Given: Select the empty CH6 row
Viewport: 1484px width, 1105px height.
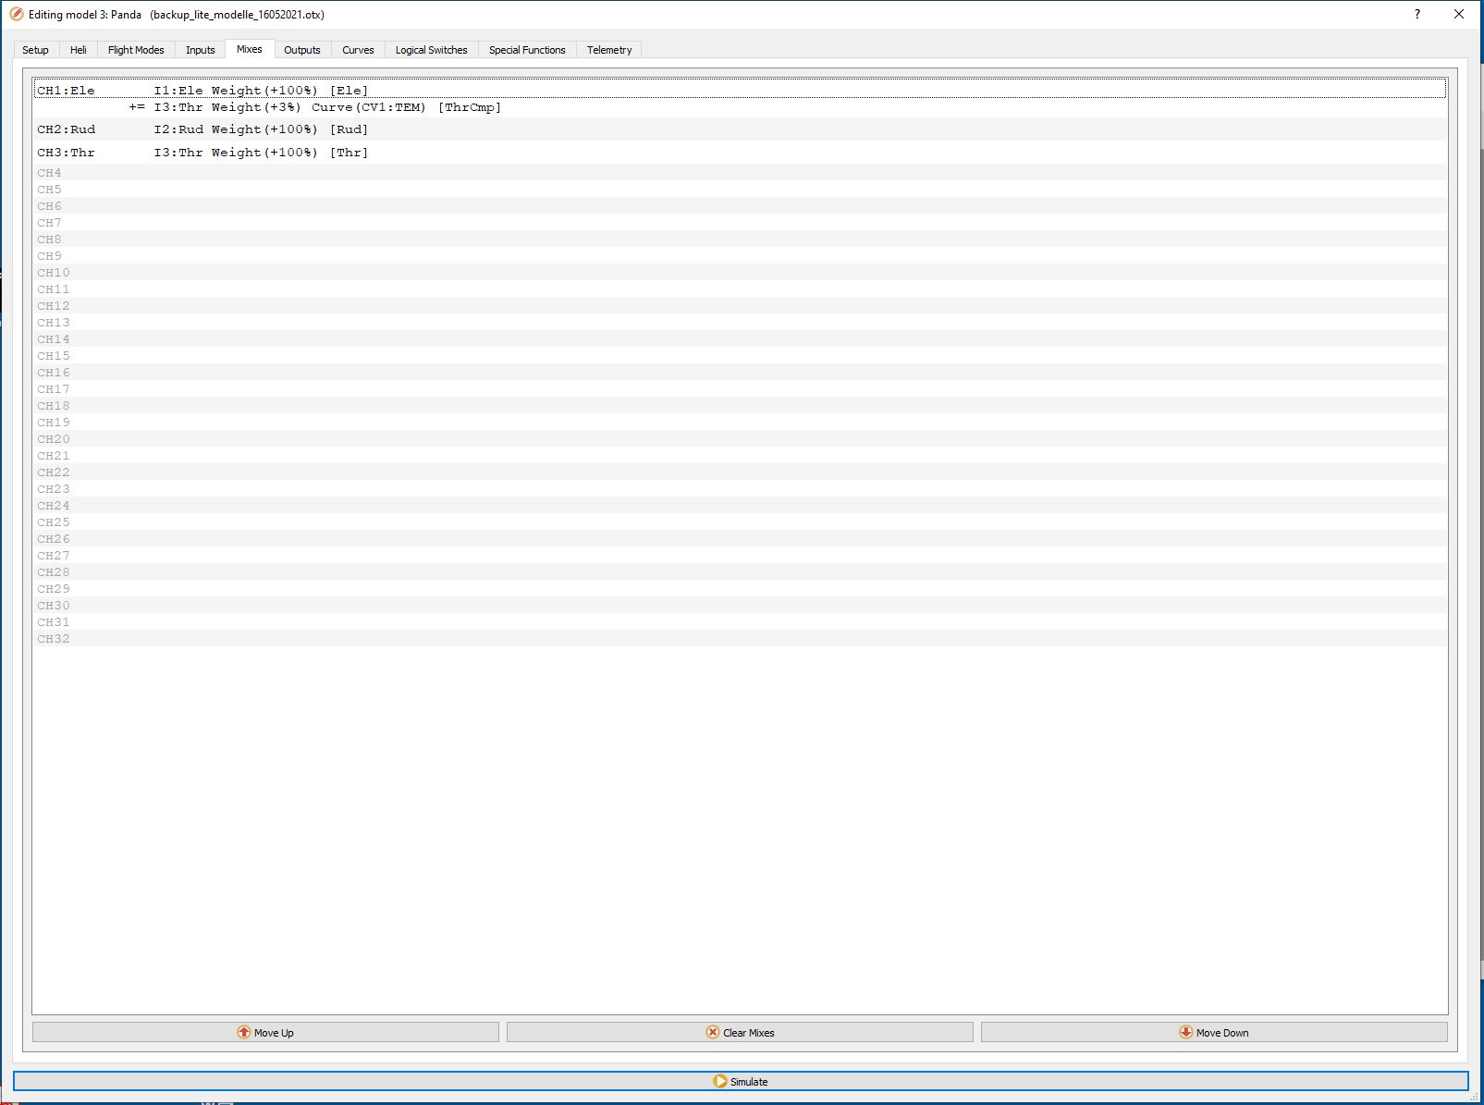Looking at the screenshot, I should pyautogui.click(x=741, y=206).
